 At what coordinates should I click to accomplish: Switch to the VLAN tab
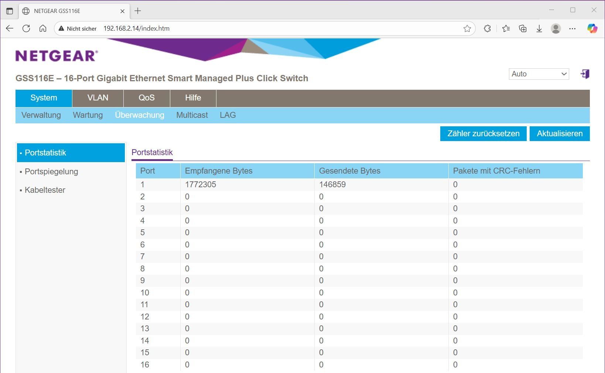click(98, 98)
